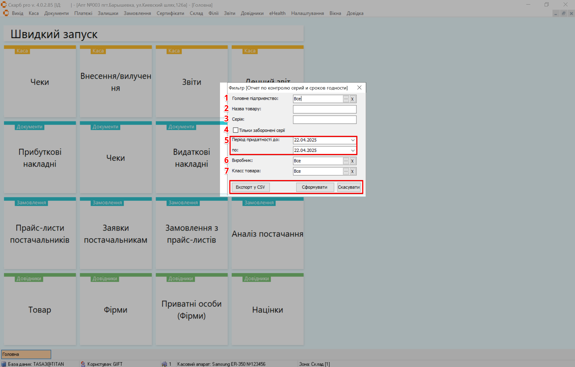Open the Довідники menu
This screenshot has height=367, width=575.
(252, 13)
